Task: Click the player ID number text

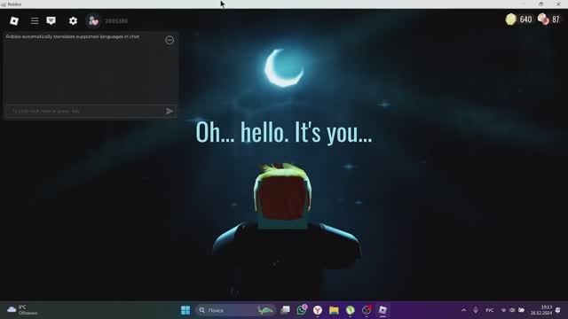Action: [x=116, y=21]
